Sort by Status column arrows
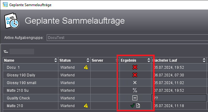Screen dimensions: 208x112 [x=88, y=60]
